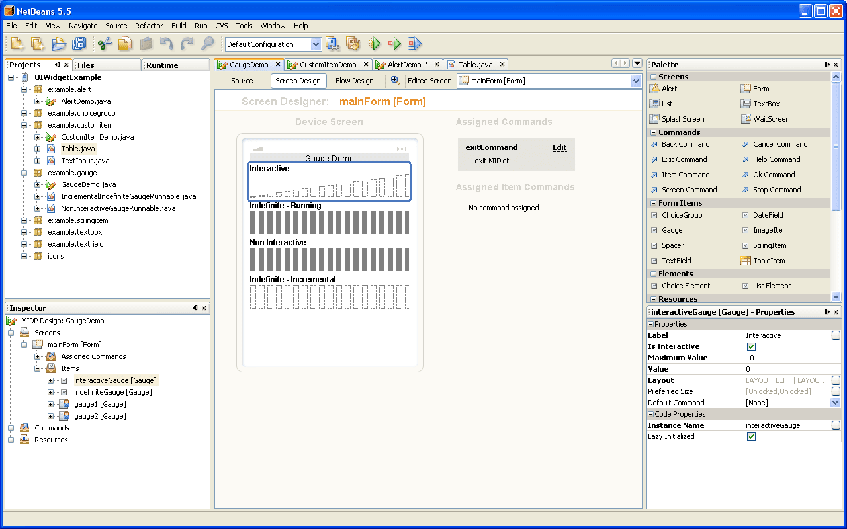Image resolution: width=847 pixels, height=529 pixels.
Task: Click the magnifier zoom icon in Screen Designer
Action: [x=395, y=81]
